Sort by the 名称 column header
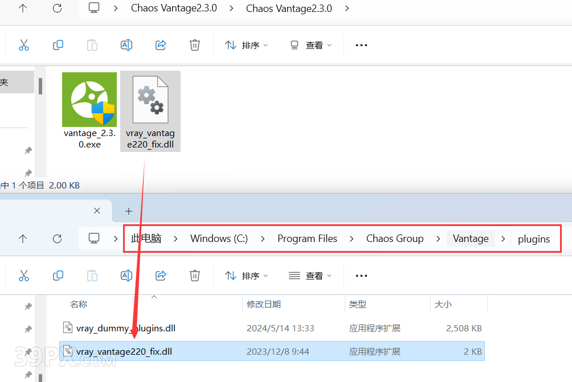Viewport: 572px width, 382px height. (x=79, y=305)
